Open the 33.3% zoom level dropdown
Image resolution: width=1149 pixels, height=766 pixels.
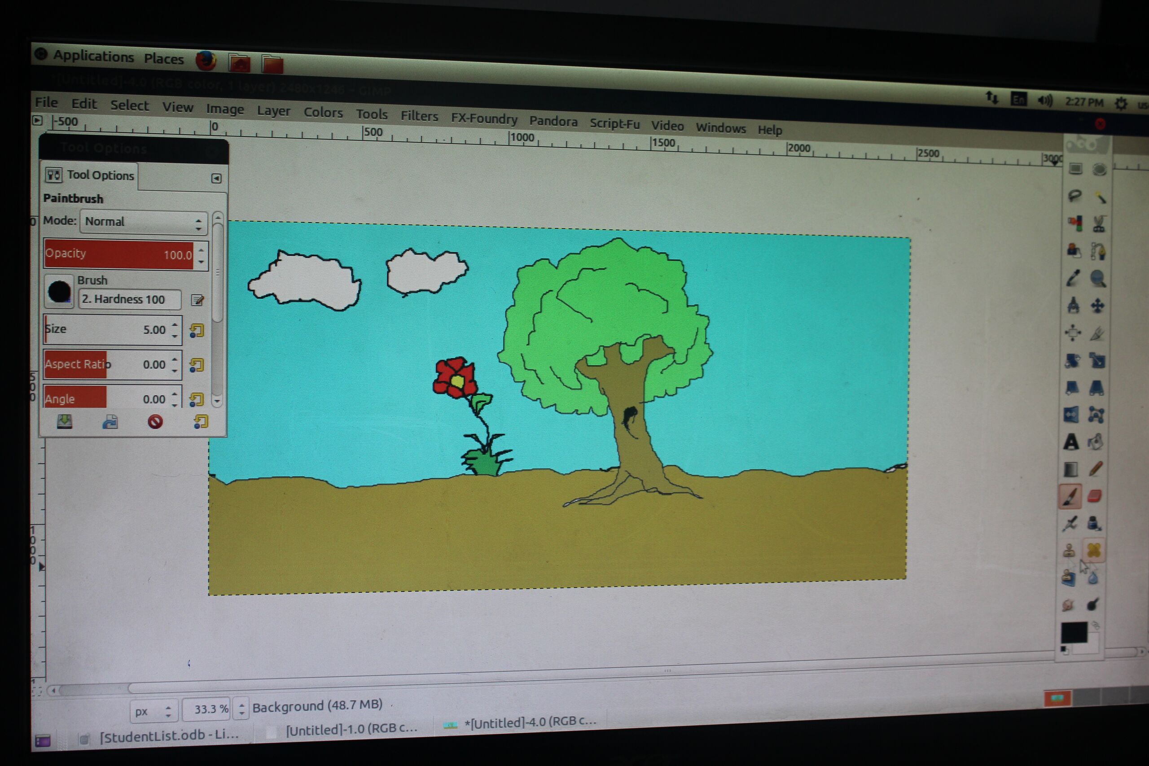241,709
